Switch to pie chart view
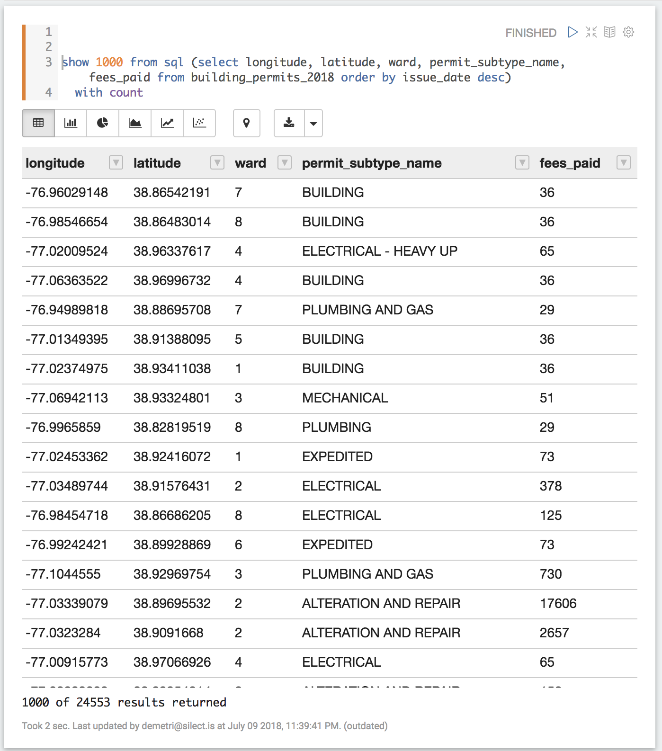The height and width of the screenshot is (751, 662). point(103,123)
